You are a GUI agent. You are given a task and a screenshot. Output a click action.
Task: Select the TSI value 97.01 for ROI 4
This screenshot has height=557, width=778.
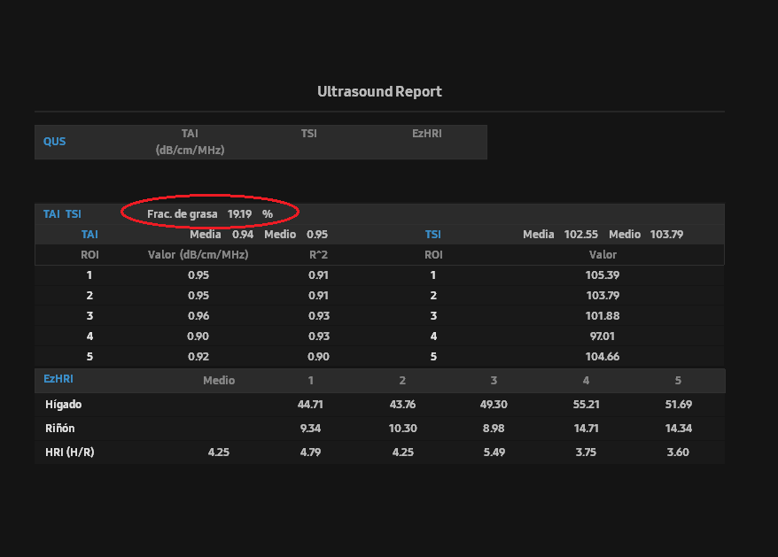pos(603,337)
